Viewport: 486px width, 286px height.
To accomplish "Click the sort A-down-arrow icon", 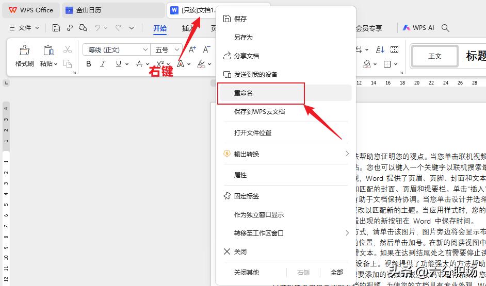I will click(x=380, y=49).
